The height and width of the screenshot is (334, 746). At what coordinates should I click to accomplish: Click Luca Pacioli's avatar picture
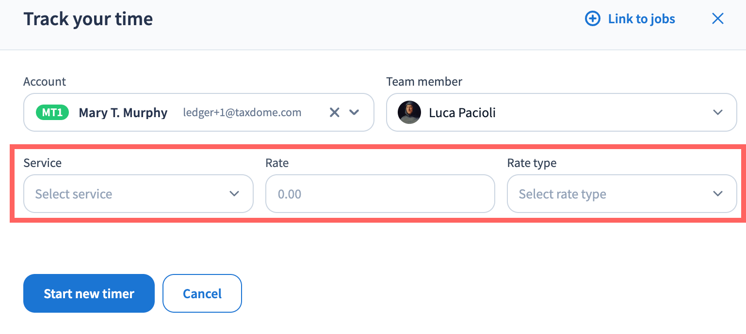[409, 112]
